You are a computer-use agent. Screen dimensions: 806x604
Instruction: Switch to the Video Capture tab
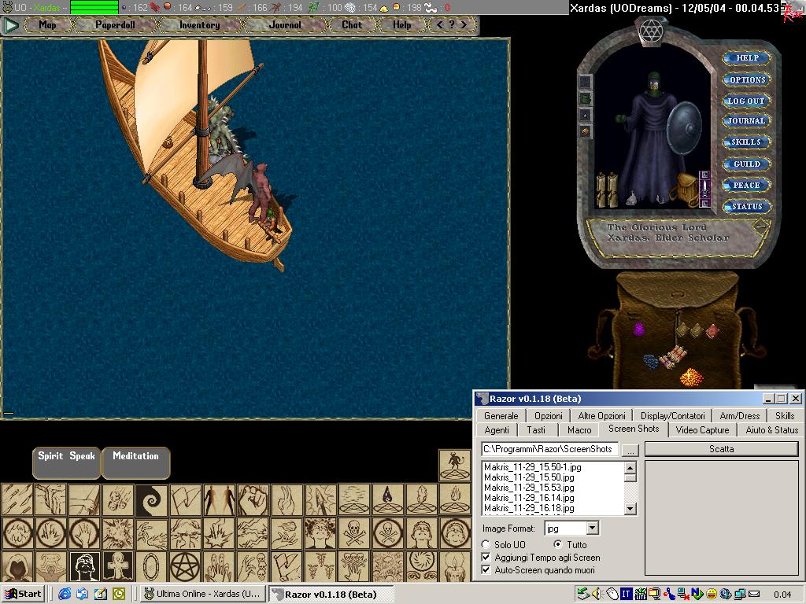tap(702, 430)
